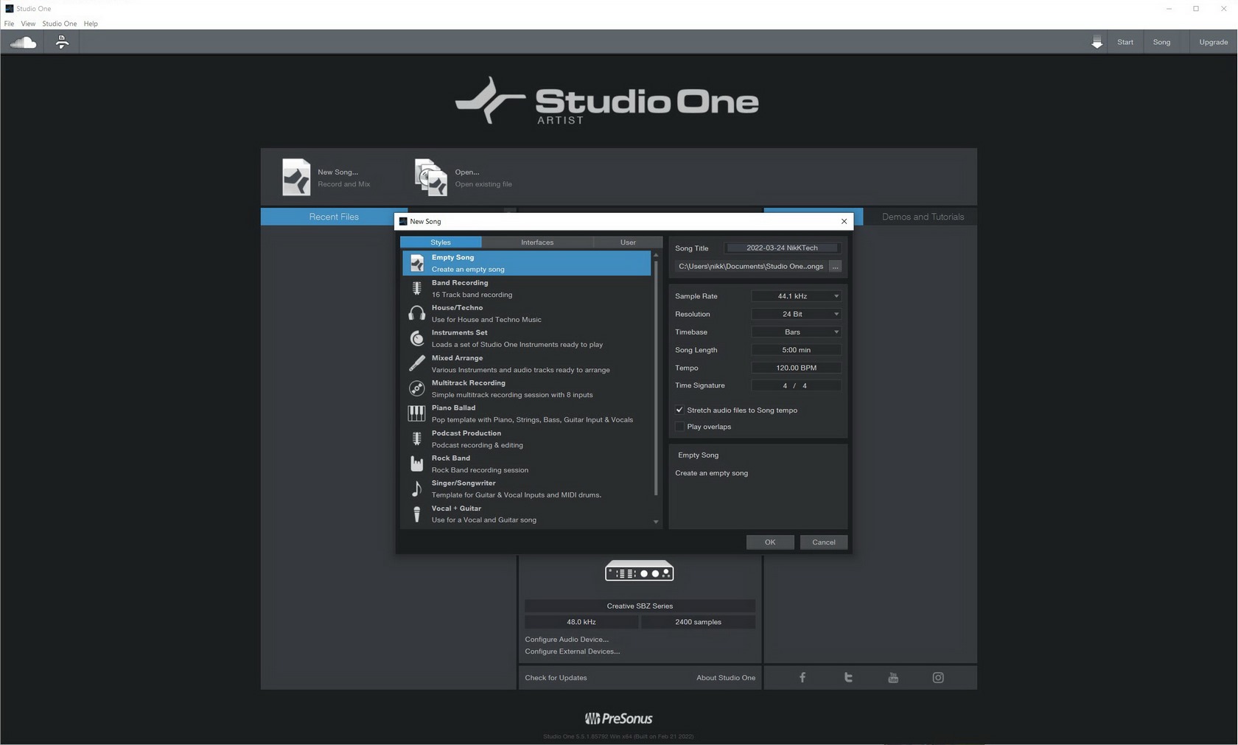Click the Open existing file icon
This screenshot has width=1238, height=745.
(x=431, y=178)
